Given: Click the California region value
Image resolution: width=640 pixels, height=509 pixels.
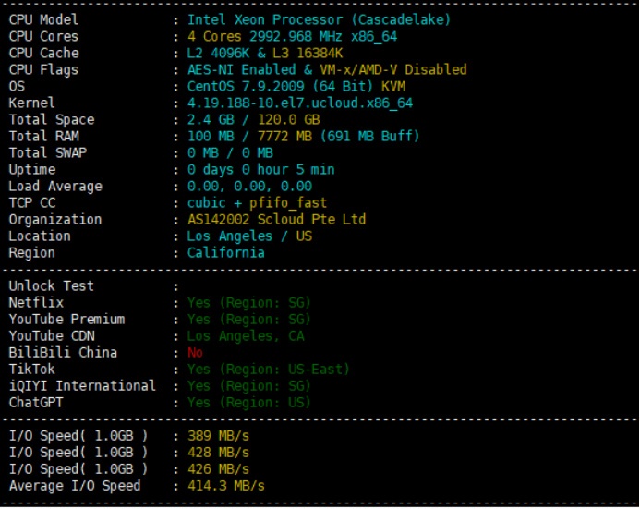Looking at the screenshot, I should click(x=225, y=253).
